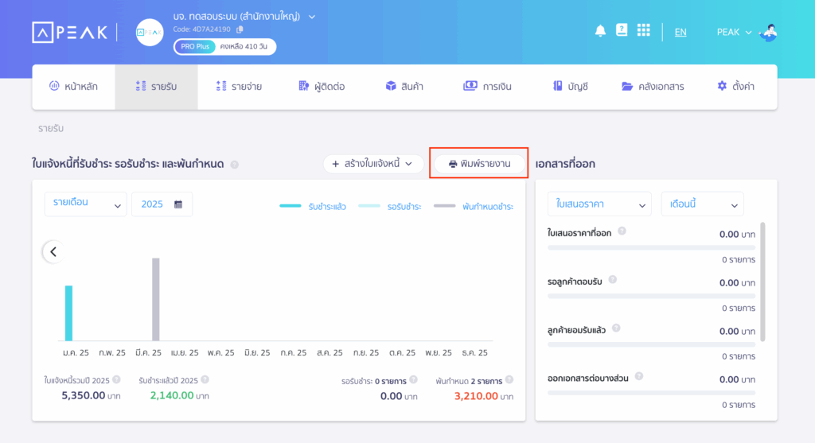Open the apps grid icon
The height and width of the screenshot is (443, 815).
643,31
